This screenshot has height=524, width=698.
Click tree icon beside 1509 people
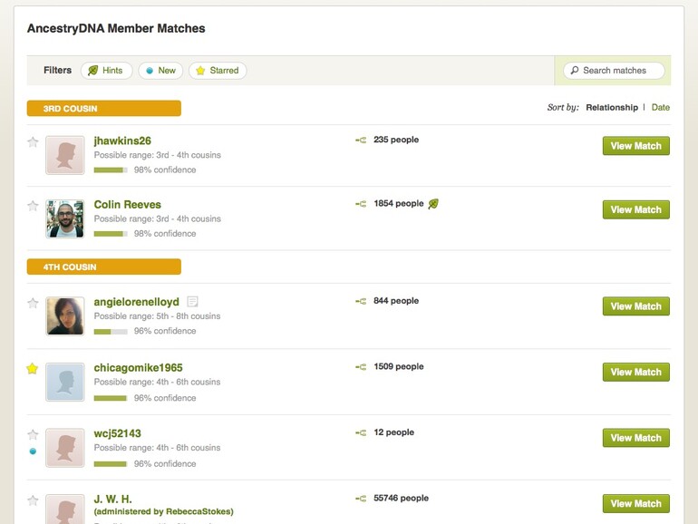pyautogui.click(x=361, y=367)
